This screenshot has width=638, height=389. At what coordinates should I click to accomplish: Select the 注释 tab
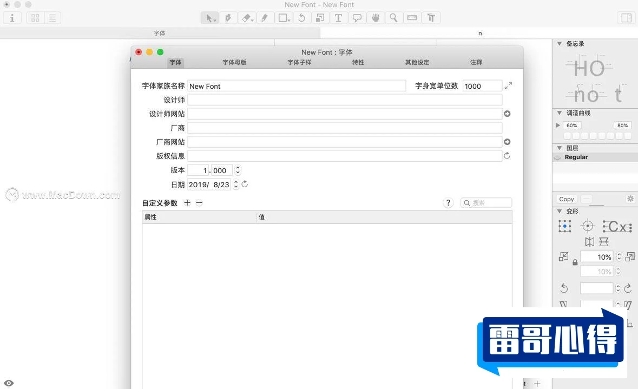click(476, 62)
